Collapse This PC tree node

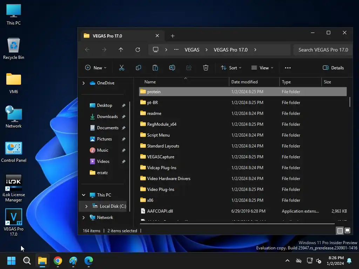coord(83,195)
